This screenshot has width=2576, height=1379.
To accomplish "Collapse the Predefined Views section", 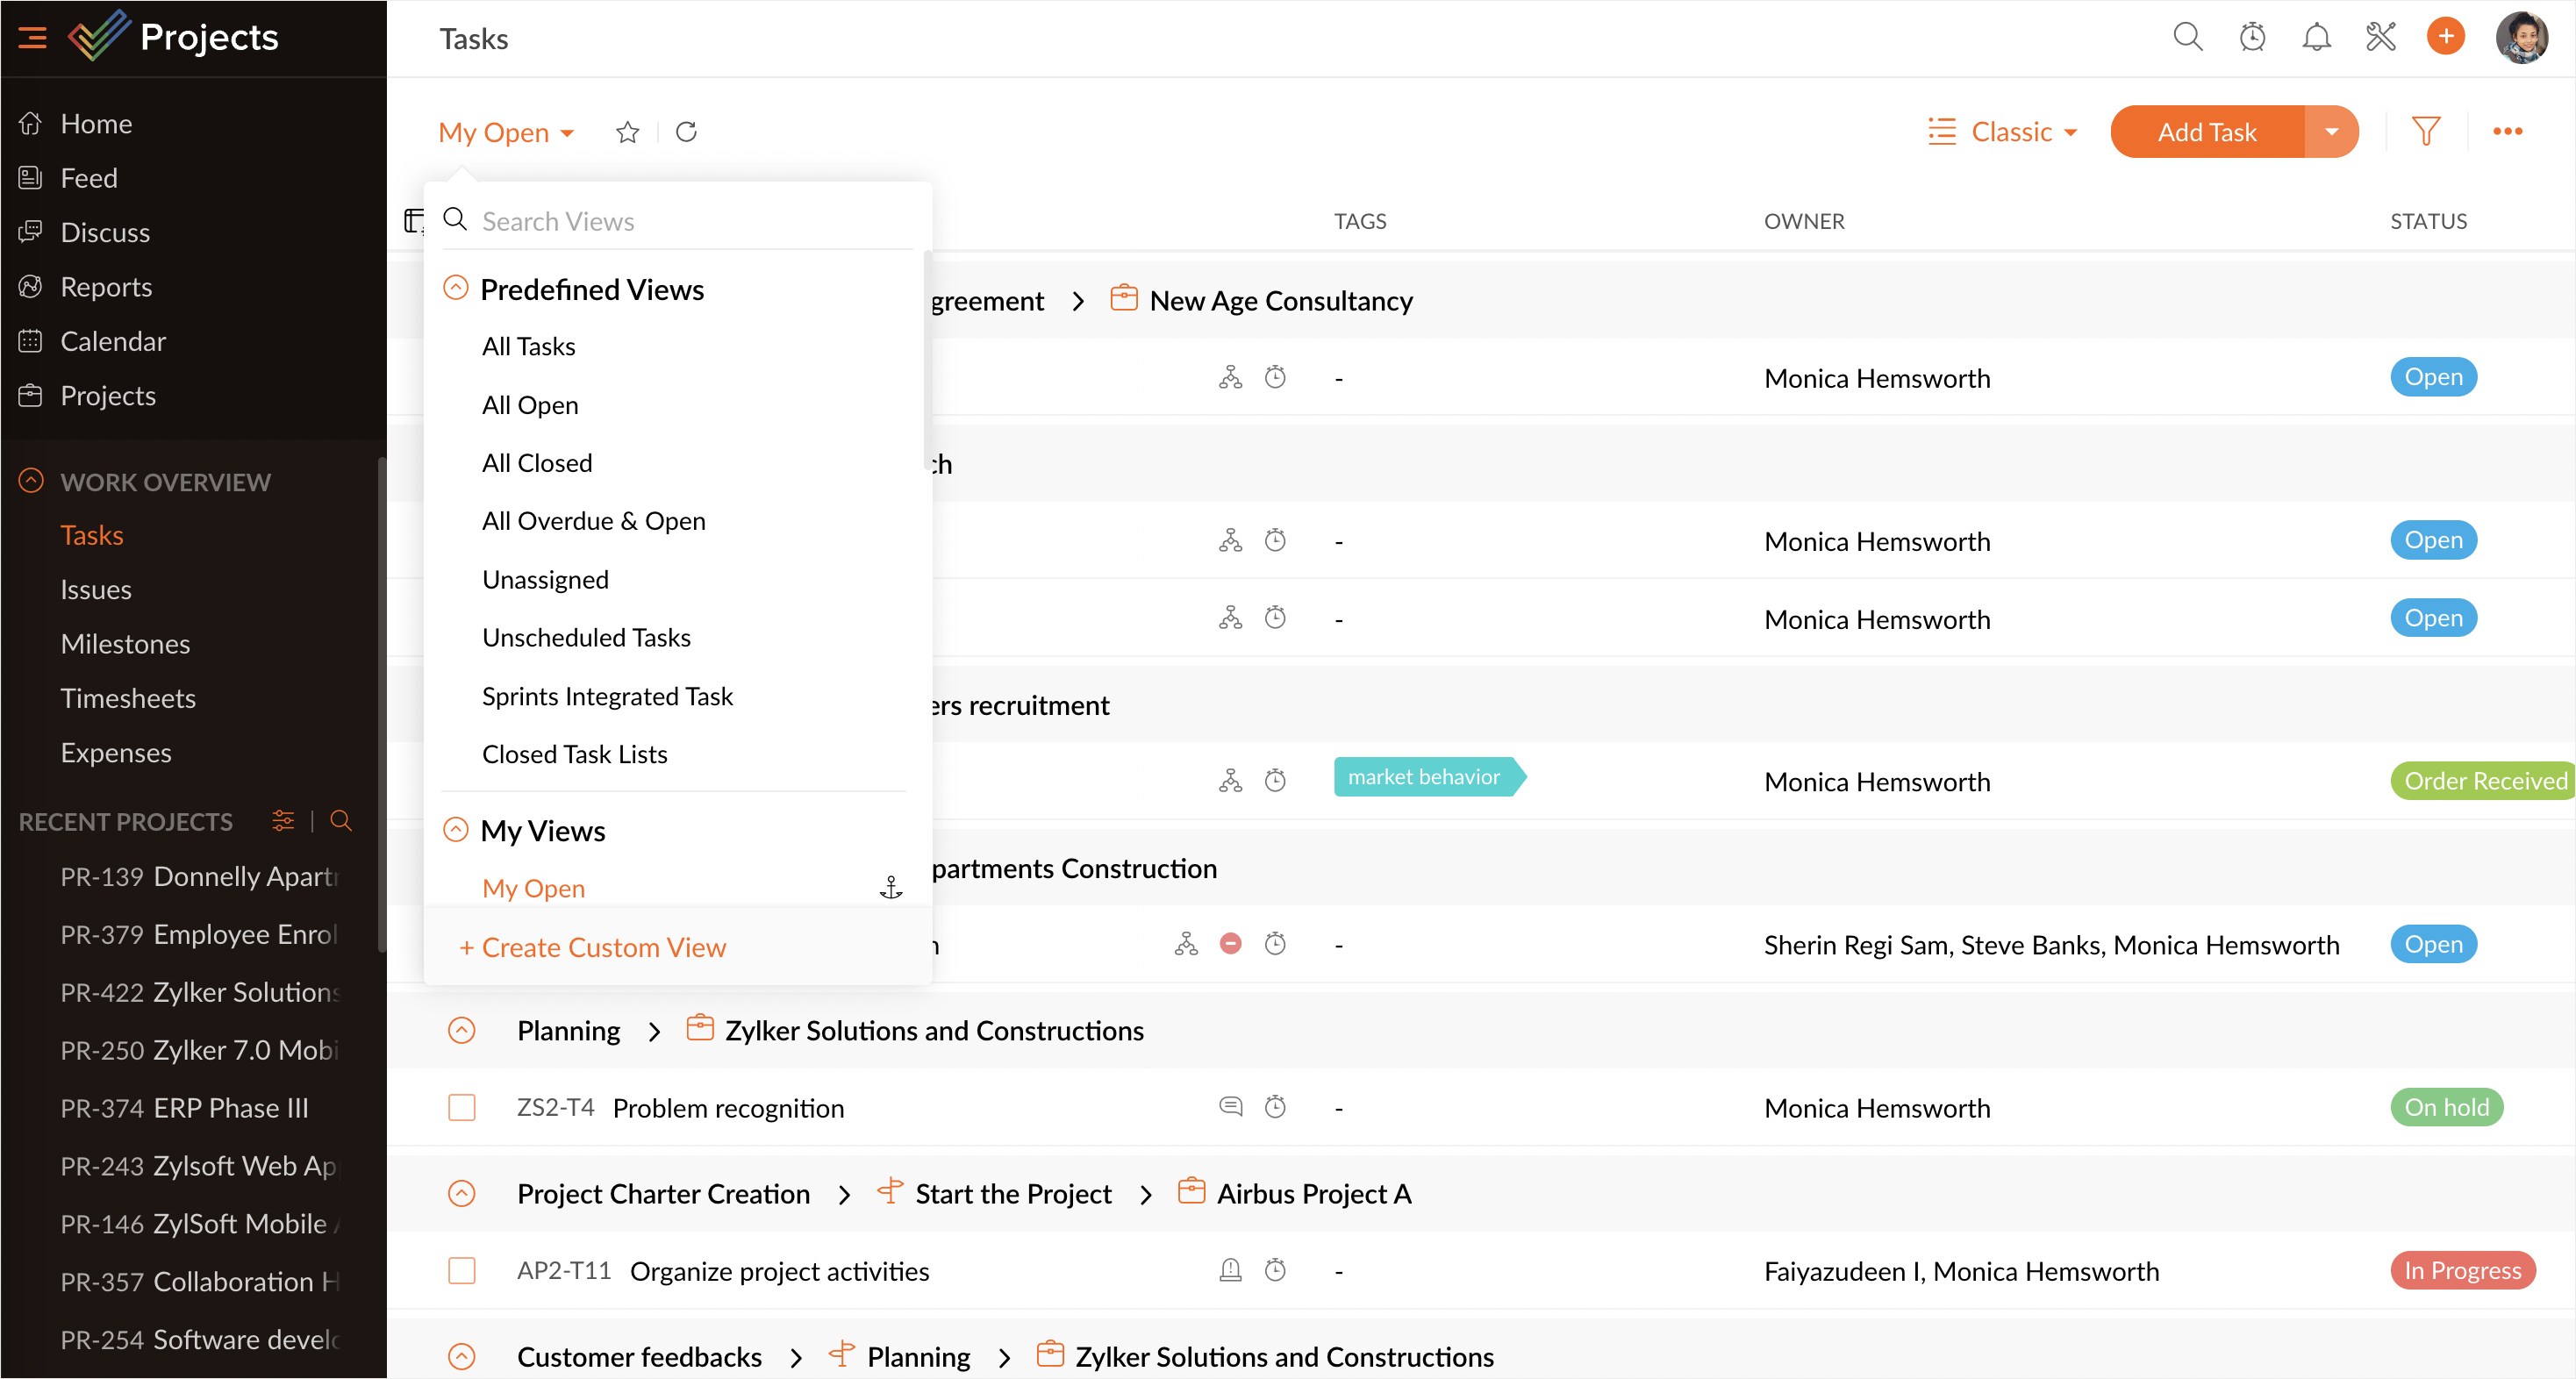I will click(x=456, y=288).
